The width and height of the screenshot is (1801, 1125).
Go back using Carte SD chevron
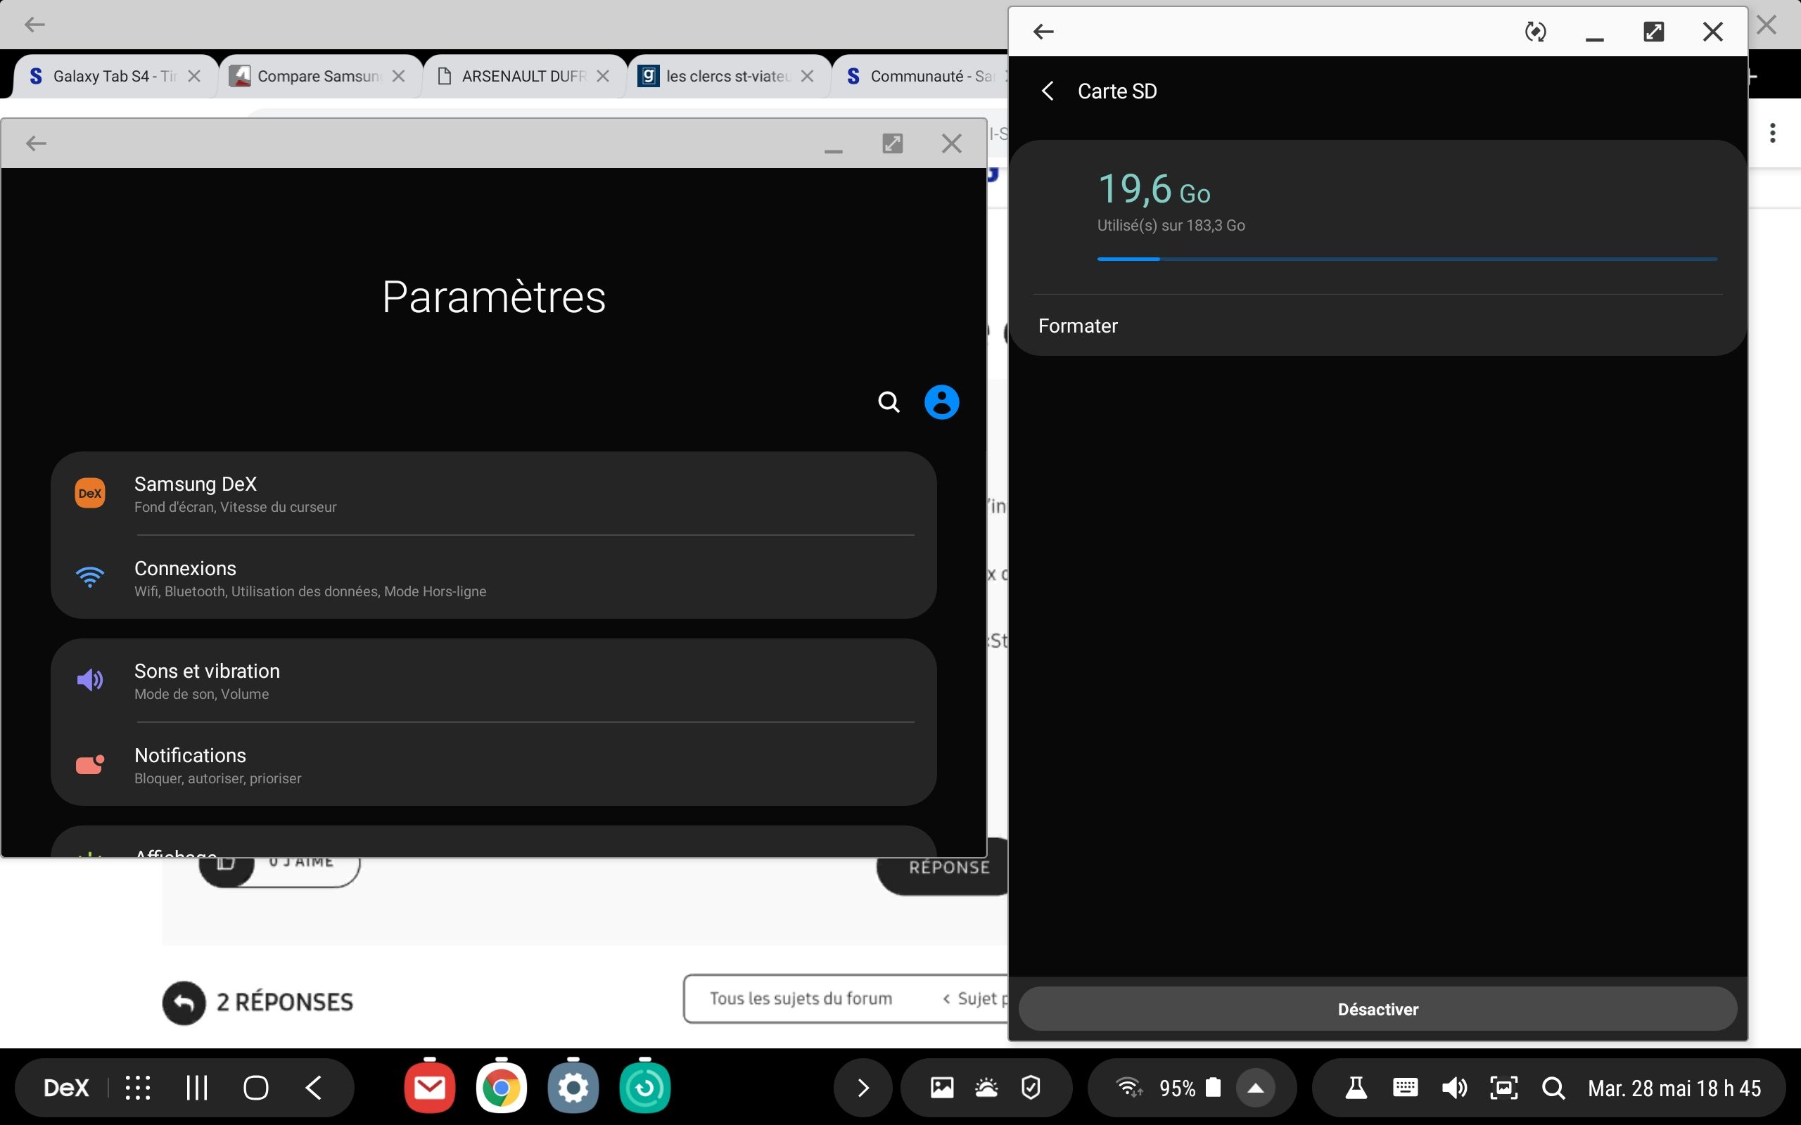[1047, 91]
